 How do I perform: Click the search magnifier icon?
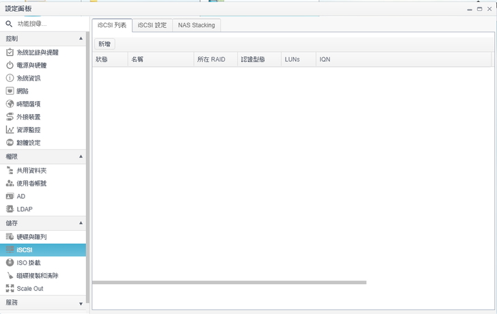9,24
